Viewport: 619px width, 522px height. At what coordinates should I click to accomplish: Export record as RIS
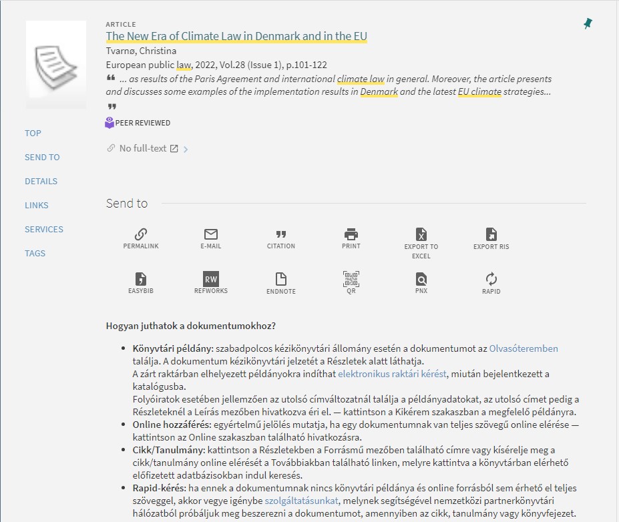click(491, 235)
